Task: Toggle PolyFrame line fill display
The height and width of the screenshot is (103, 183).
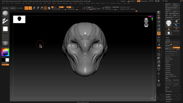Action: pos(159,70)
